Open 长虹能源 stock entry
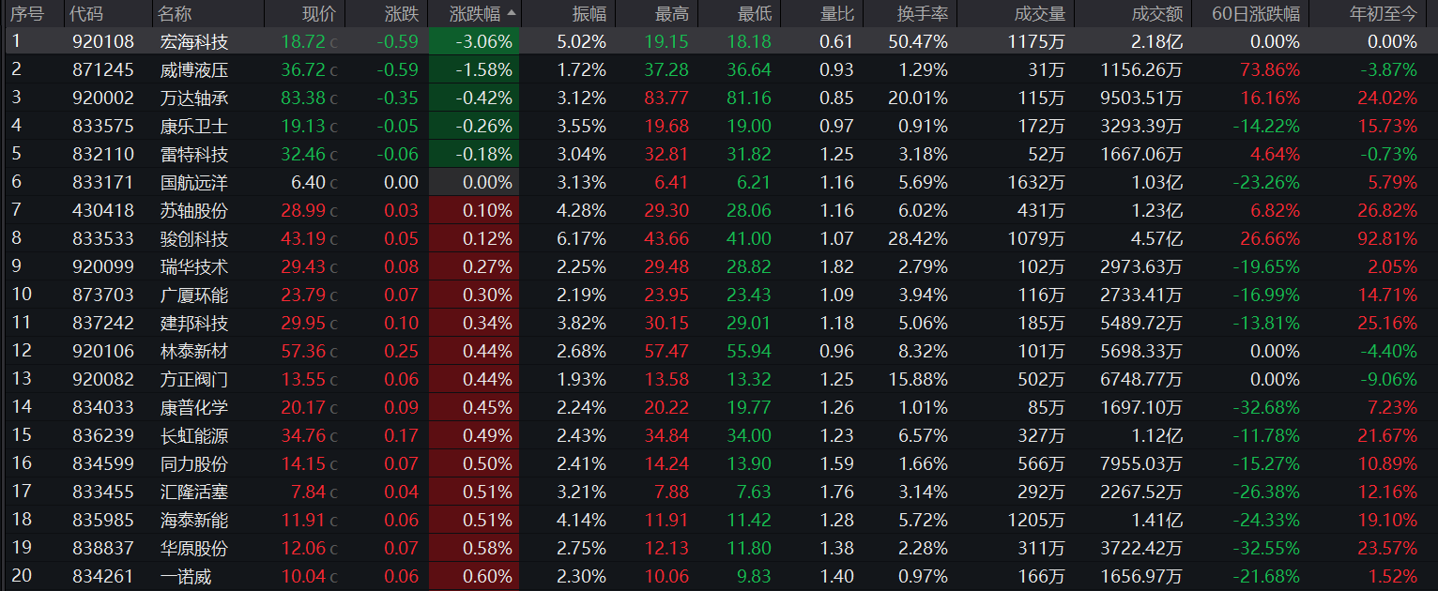Screen dimensions: 1438x591 (194, 435)
